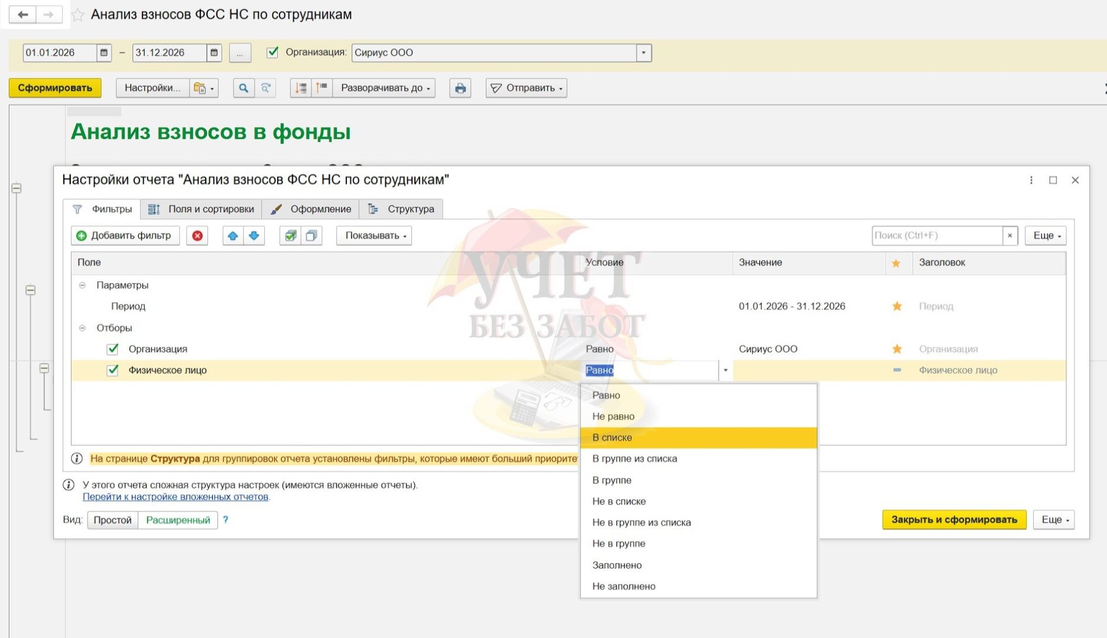Click the star icon in the Период row
The image size is (1107, 638).
pos(897,306)
